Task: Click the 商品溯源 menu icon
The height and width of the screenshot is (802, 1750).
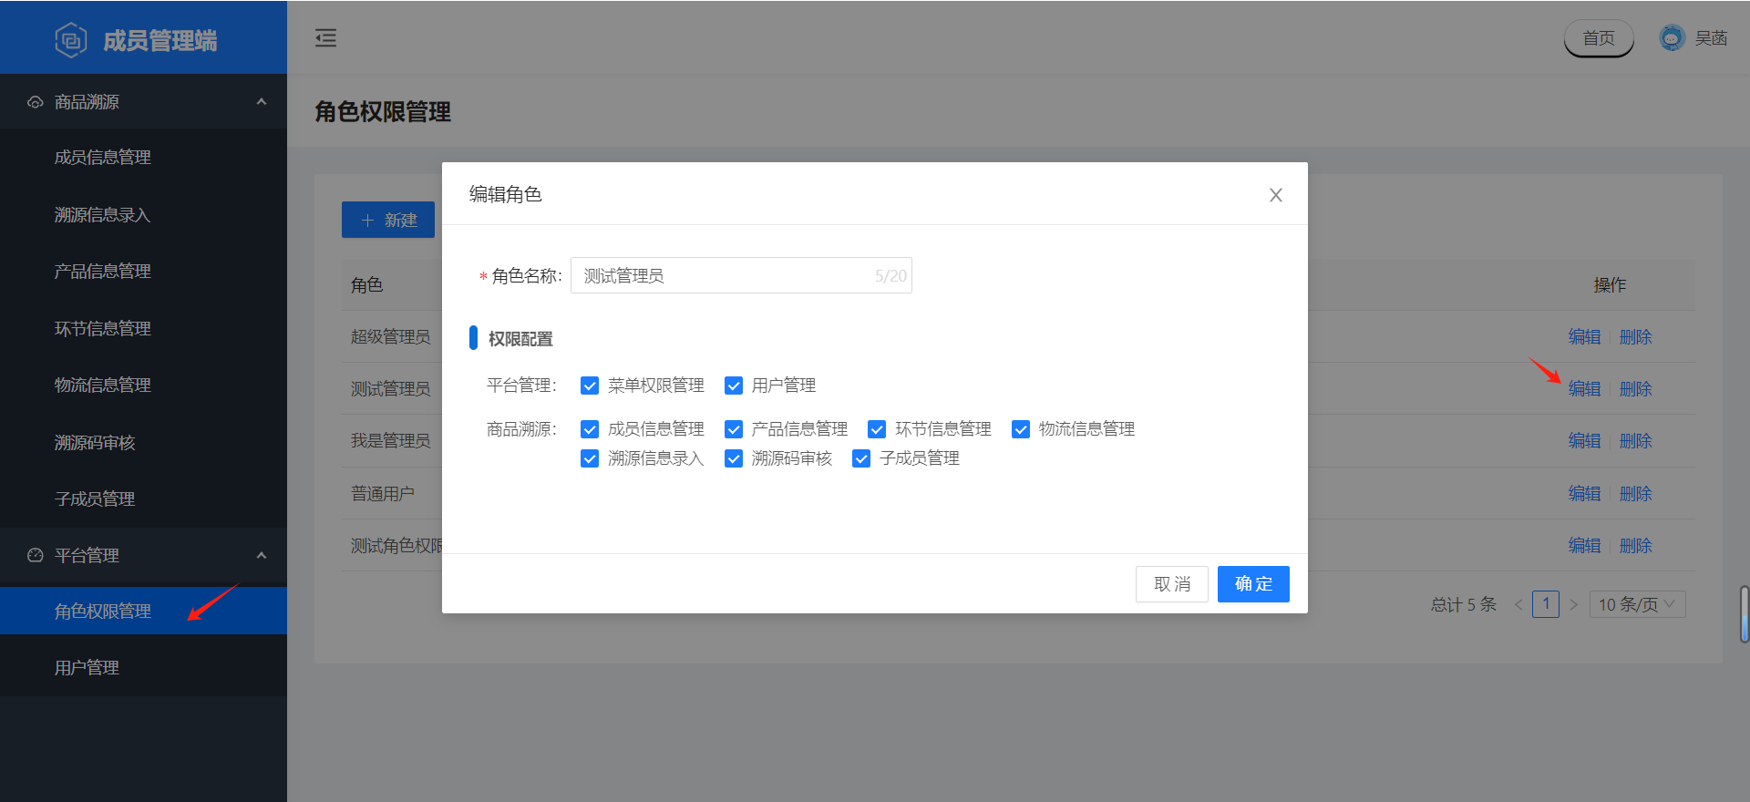Action: [36, 102]
